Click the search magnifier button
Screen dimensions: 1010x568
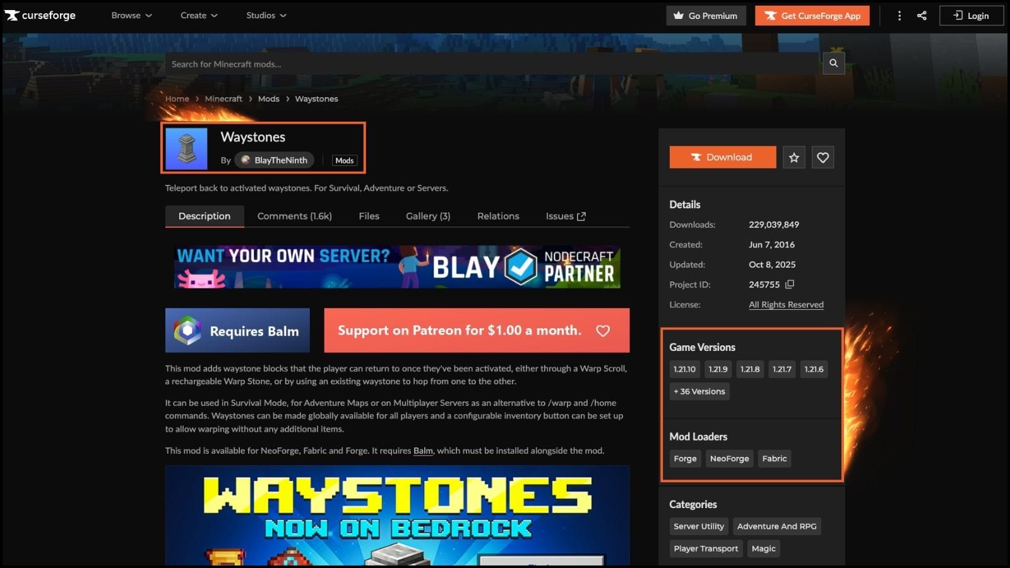[x=833, y=63]
